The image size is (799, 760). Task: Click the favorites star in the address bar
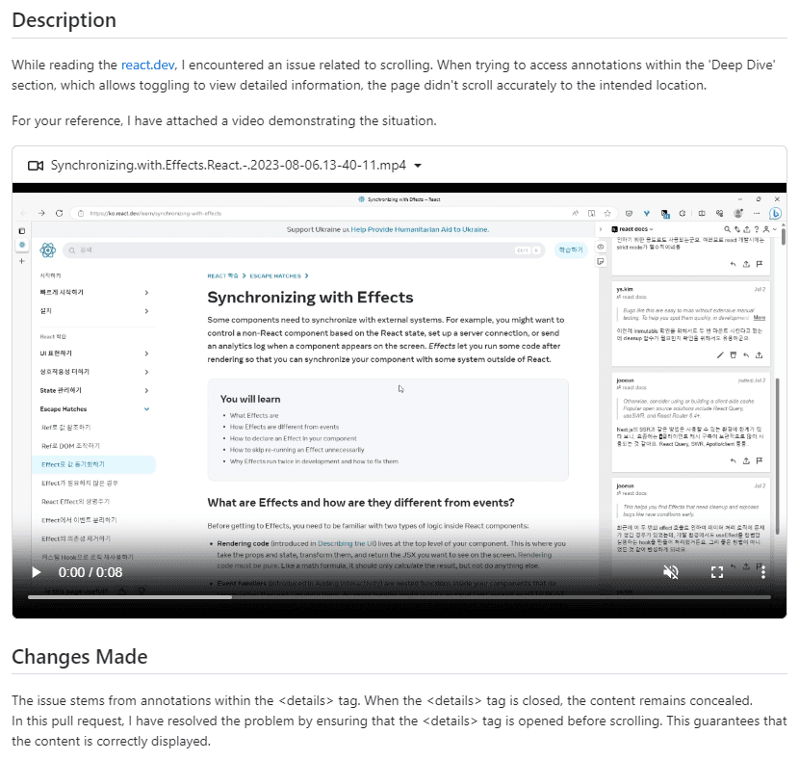(606, 213)
